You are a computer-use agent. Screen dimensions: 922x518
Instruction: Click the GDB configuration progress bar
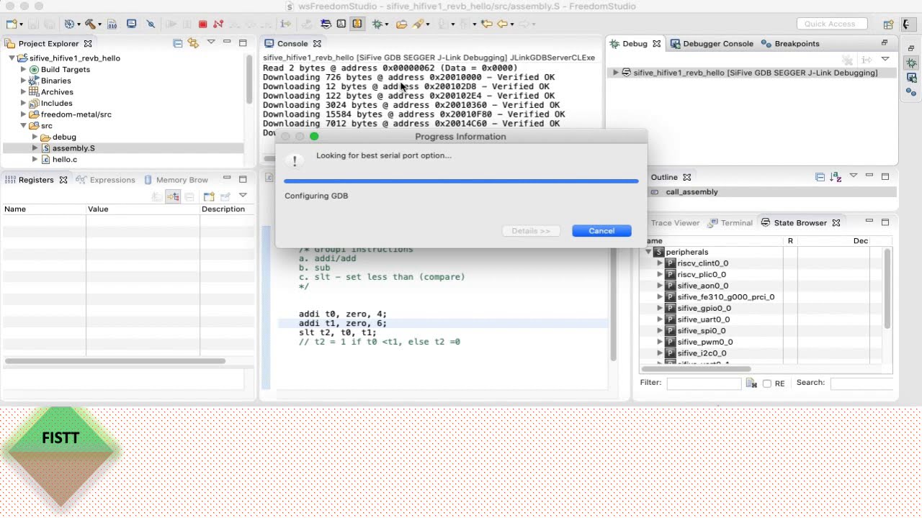click(x=461, y=181)
